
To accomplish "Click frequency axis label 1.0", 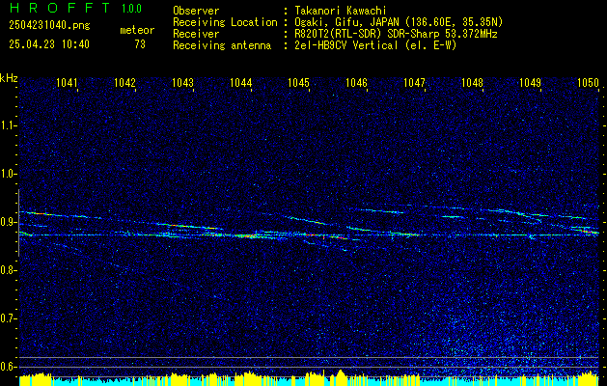I will (x=8, y=174).
